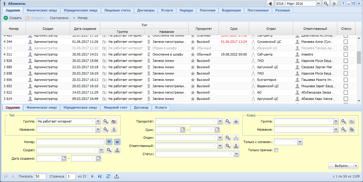The image size is (363, 182).
Task: Open Ответственный dropdown arrow
Action: 220,146
